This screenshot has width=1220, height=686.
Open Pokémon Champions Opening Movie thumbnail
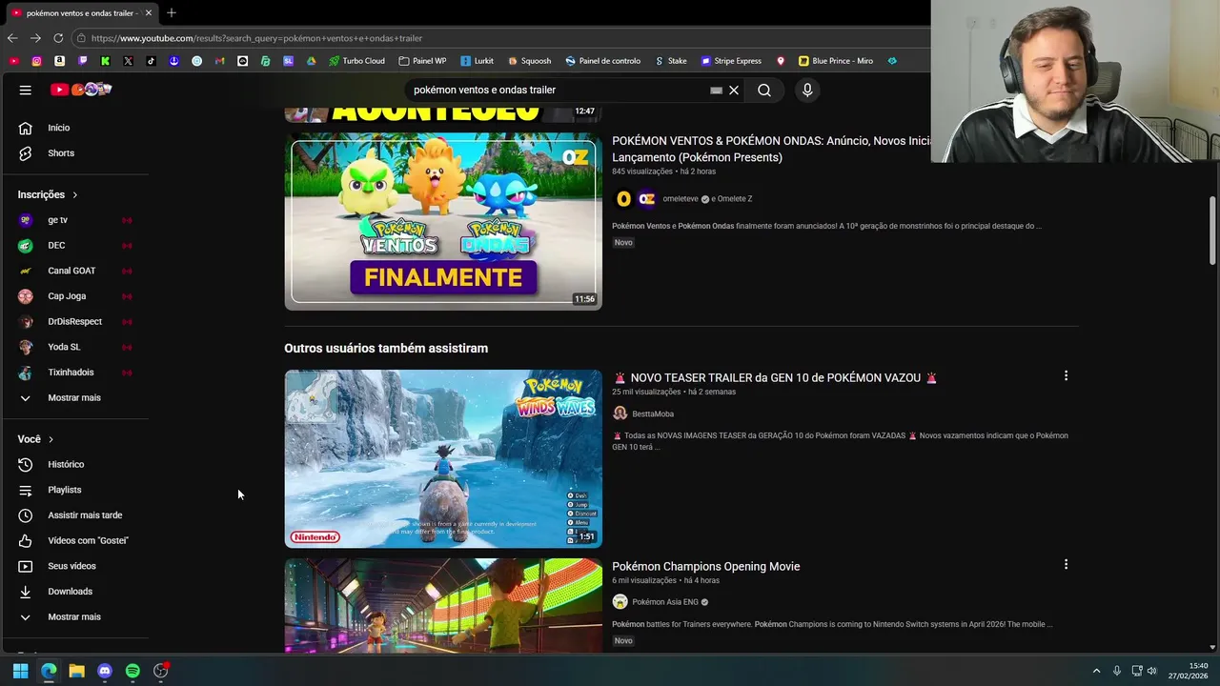443,605
